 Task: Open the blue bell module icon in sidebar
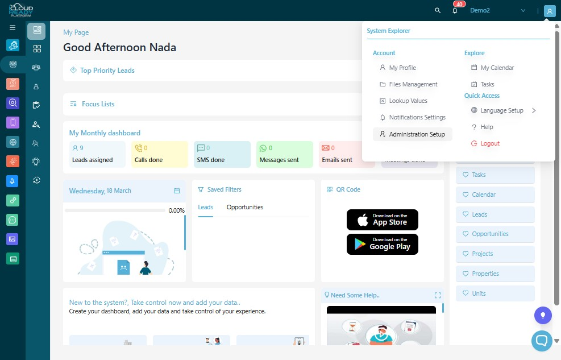[x=12, y=181]
